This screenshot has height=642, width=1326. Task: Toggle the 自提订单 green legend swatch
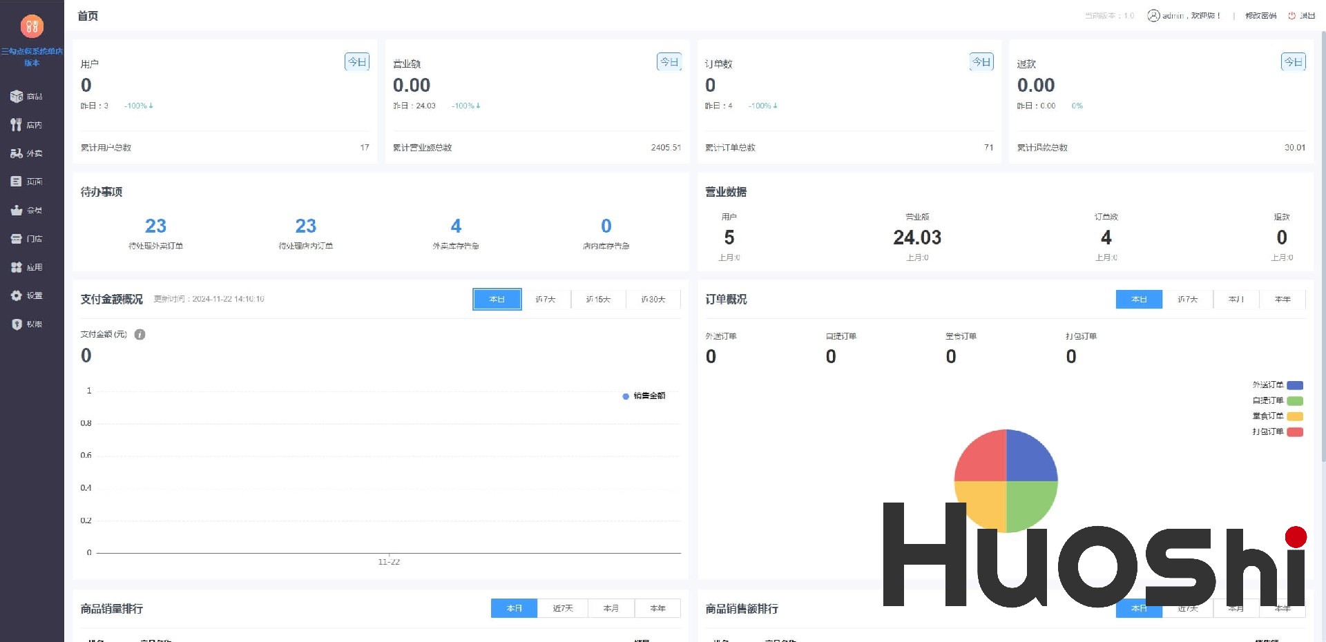1295,401
